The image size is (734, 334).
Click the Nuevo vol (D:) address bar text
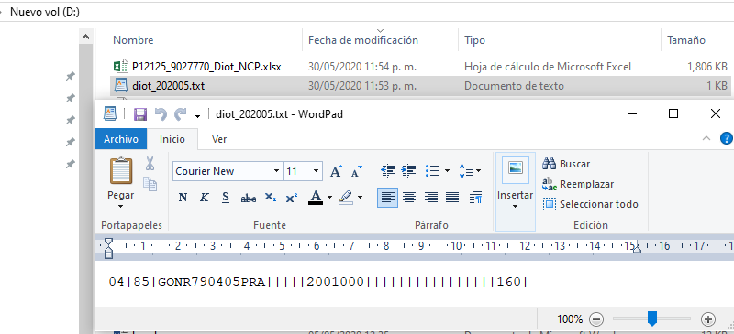45,12
